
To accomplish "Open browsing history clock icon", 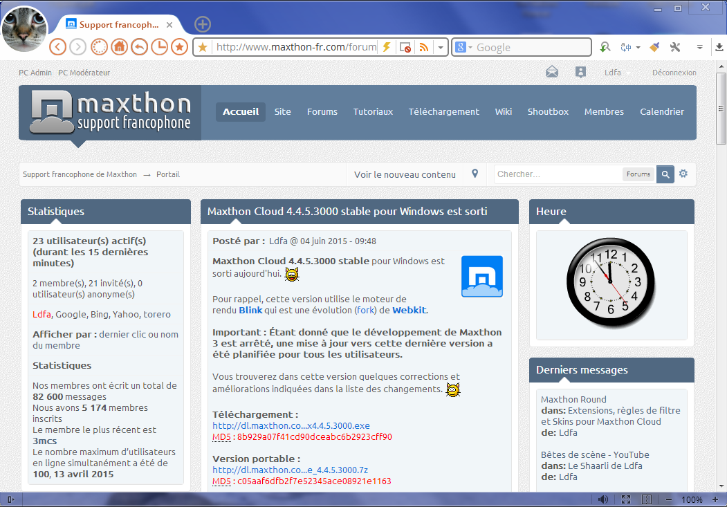I will click(160, 47).
